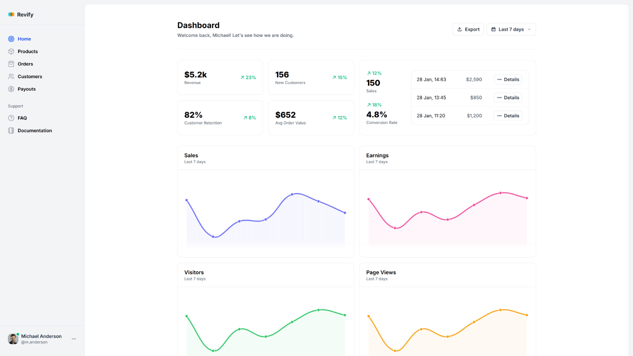633x356 pixels.
Task: Click the Home icon in the sidebar
Action: tap(11, 39)
